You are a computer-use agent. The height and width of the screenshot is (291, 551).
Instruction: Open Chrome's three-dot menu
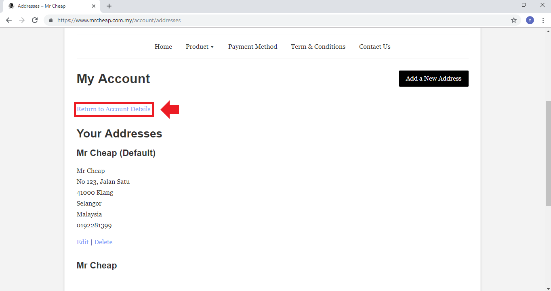[543, 20]
